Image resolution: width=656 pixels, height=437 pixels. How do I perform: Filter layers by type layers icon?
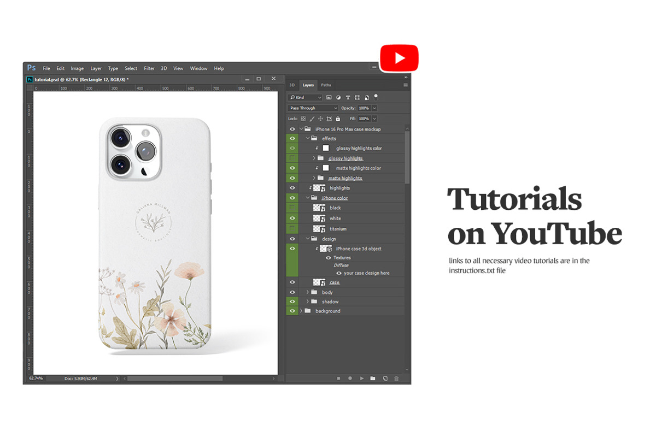pyautogui.click(x=348, y=97)
